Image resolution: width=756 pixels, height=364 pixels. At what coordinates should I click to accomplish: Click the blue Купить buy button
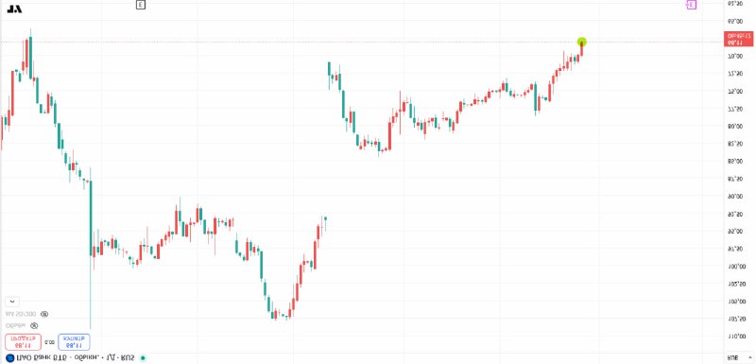coord(74,342)
